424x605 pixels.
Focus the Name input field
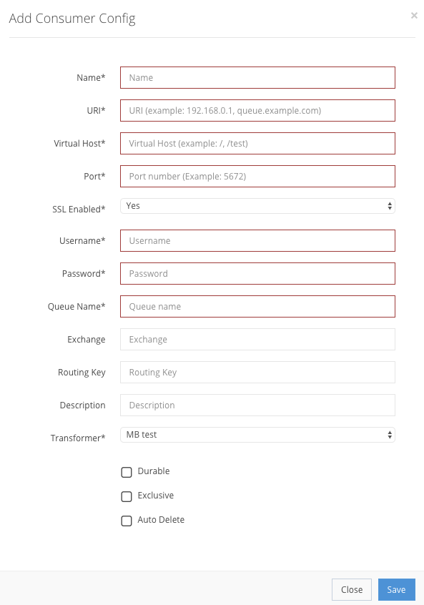[x=257, y=77]
